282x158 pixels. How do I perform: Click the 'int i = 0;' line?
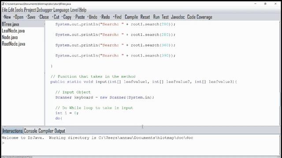[67, 113]
